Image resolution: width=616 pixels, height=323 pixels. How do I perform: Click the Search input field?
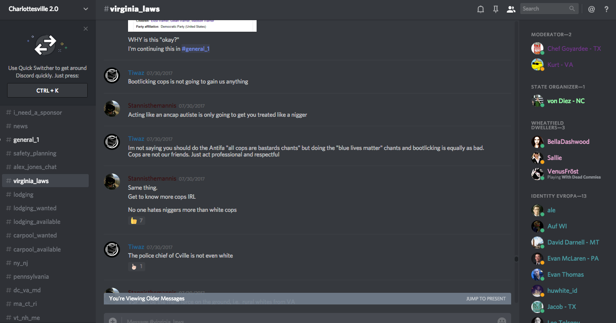(544, 9)
